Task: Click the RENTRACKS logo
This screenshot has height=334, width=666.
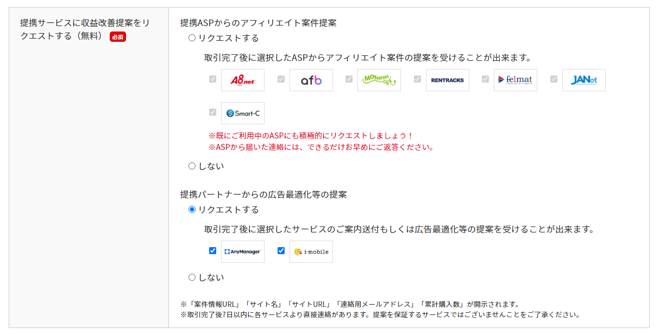Action: pyautogui.click(x=447, y=80)
